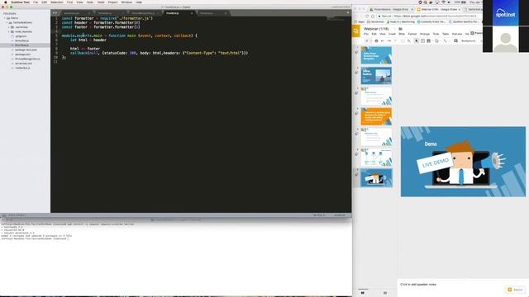Click the Wi-Fi icon in menu bar
The image size is (529, 297).
point(443,2)
